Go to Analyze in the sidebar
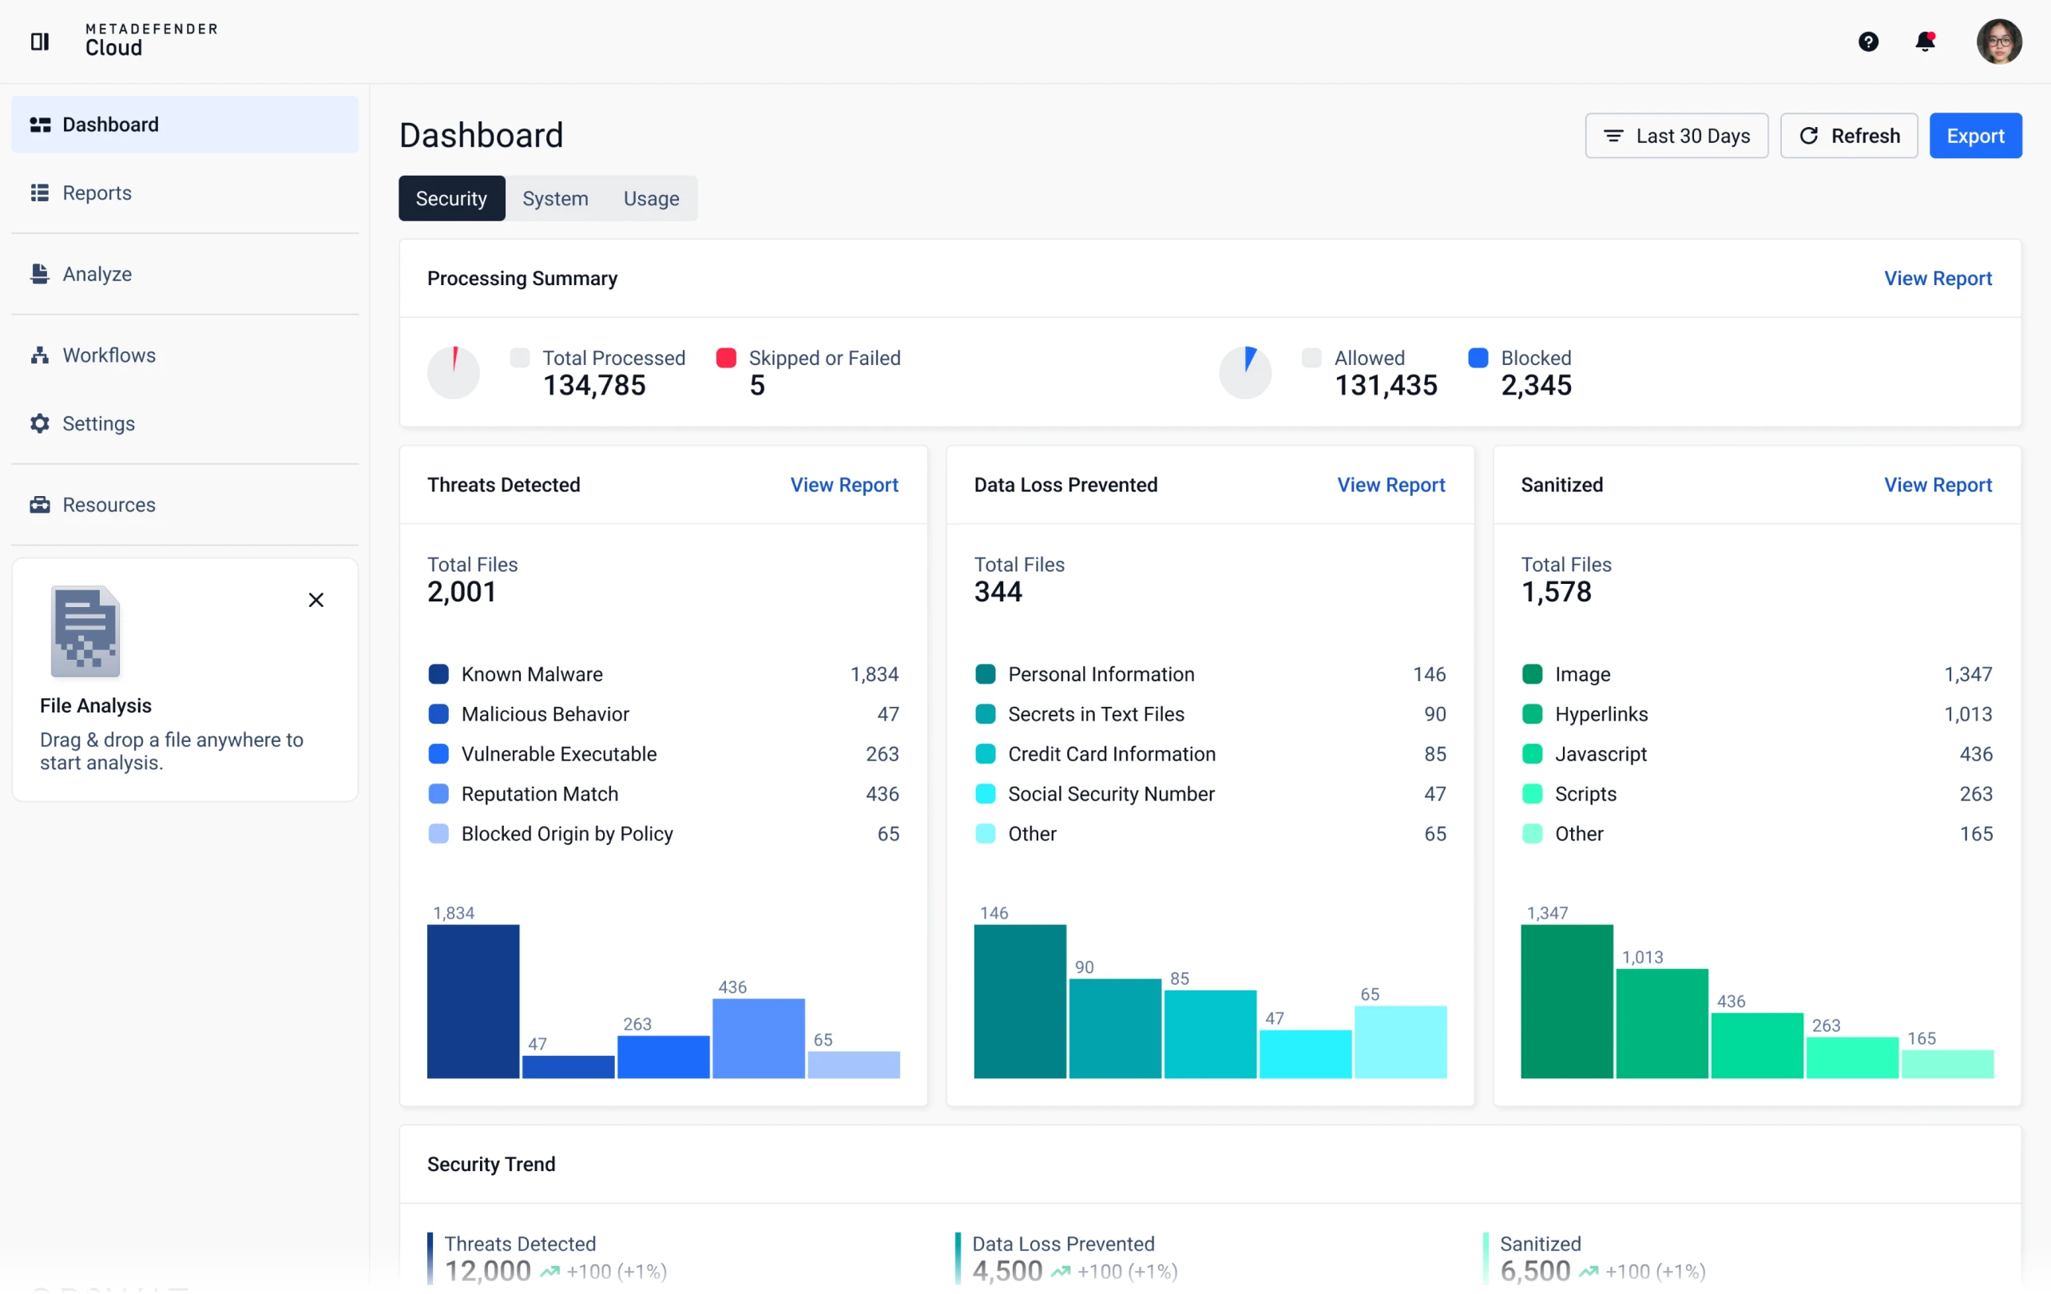Screen dimensions: 2051x1294 tap(97, 273)
